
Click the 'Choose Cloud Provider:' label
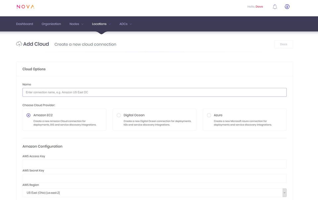pyautogui.click(x=39, y=105)
